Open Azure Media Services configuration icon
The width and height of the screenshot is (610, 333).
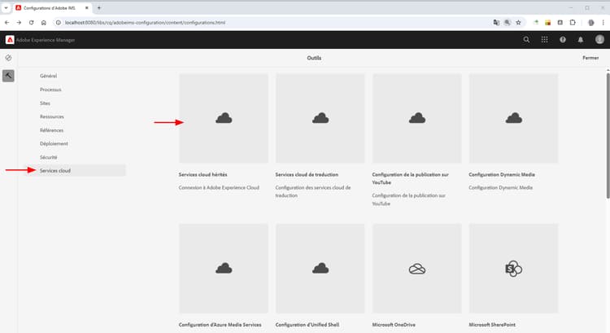tap(224, 269)
